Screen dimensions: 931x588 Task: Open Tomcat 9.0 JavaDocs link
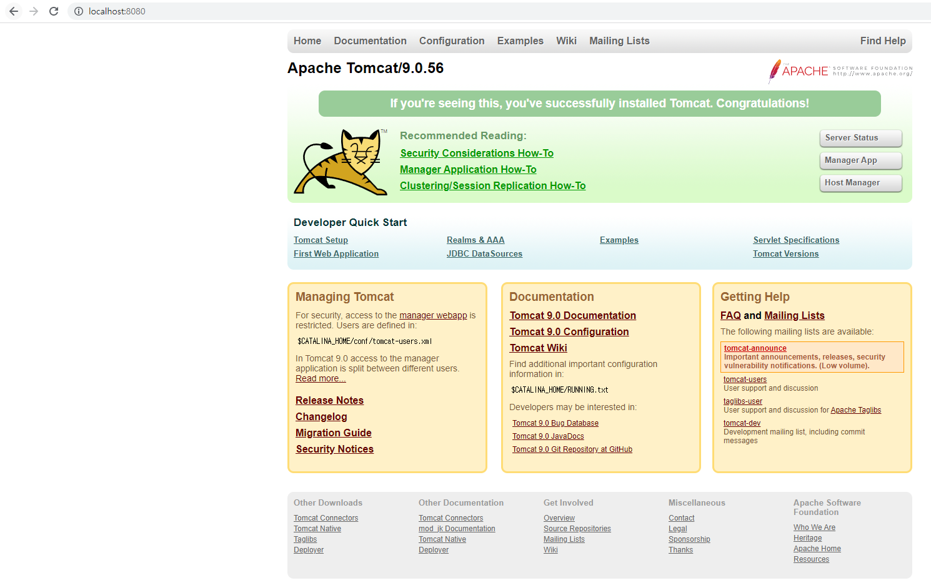click(x=548, y=436)
